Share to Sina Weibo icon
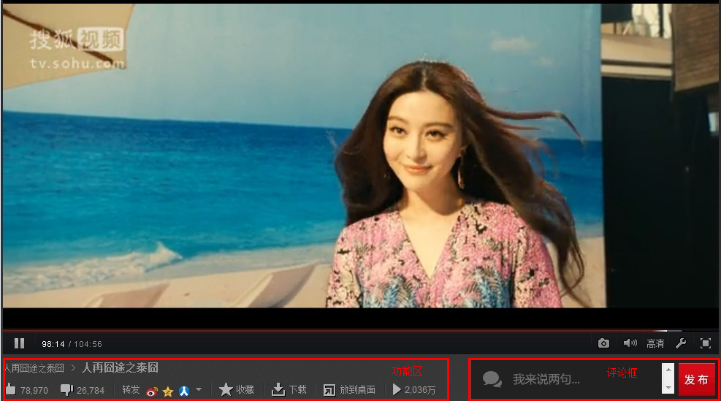This screenshot has width=721, height=401. [152, 391]
